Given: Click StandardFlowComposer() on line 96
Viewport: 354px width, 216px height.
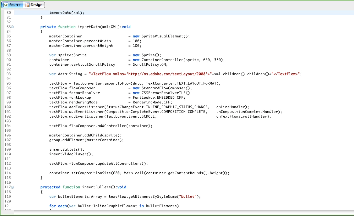Looking at the screenshot, I should point(166,88).
